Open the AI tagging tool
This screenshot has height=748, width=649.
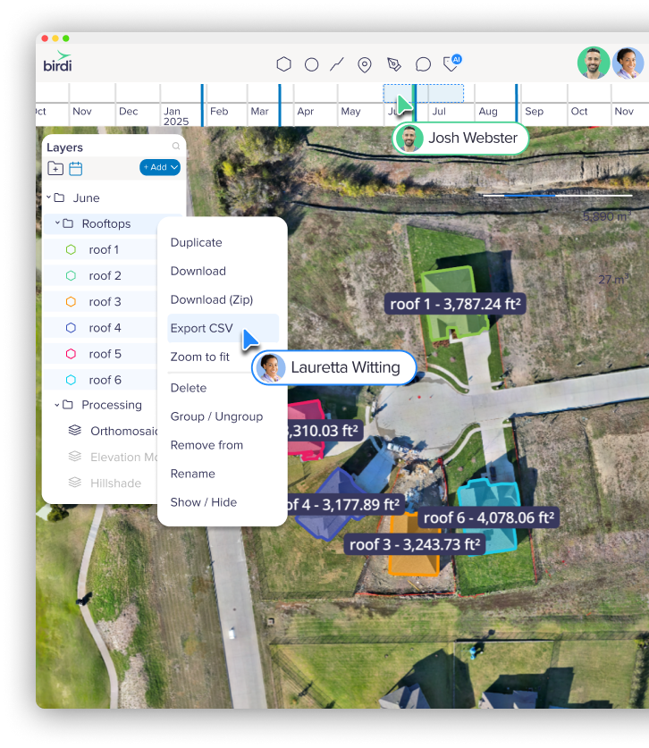tap(451, 63)
